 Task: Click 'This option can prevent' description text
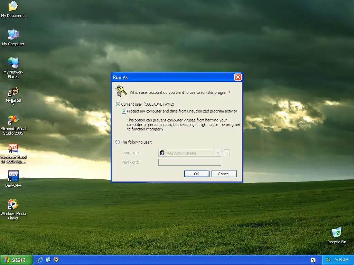pos(183,125)
